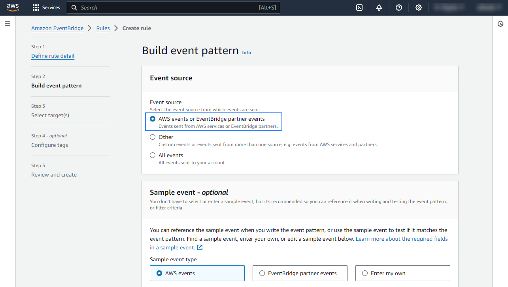Go to Amazon EventBridge breadcrumb

tap(57, 28)
